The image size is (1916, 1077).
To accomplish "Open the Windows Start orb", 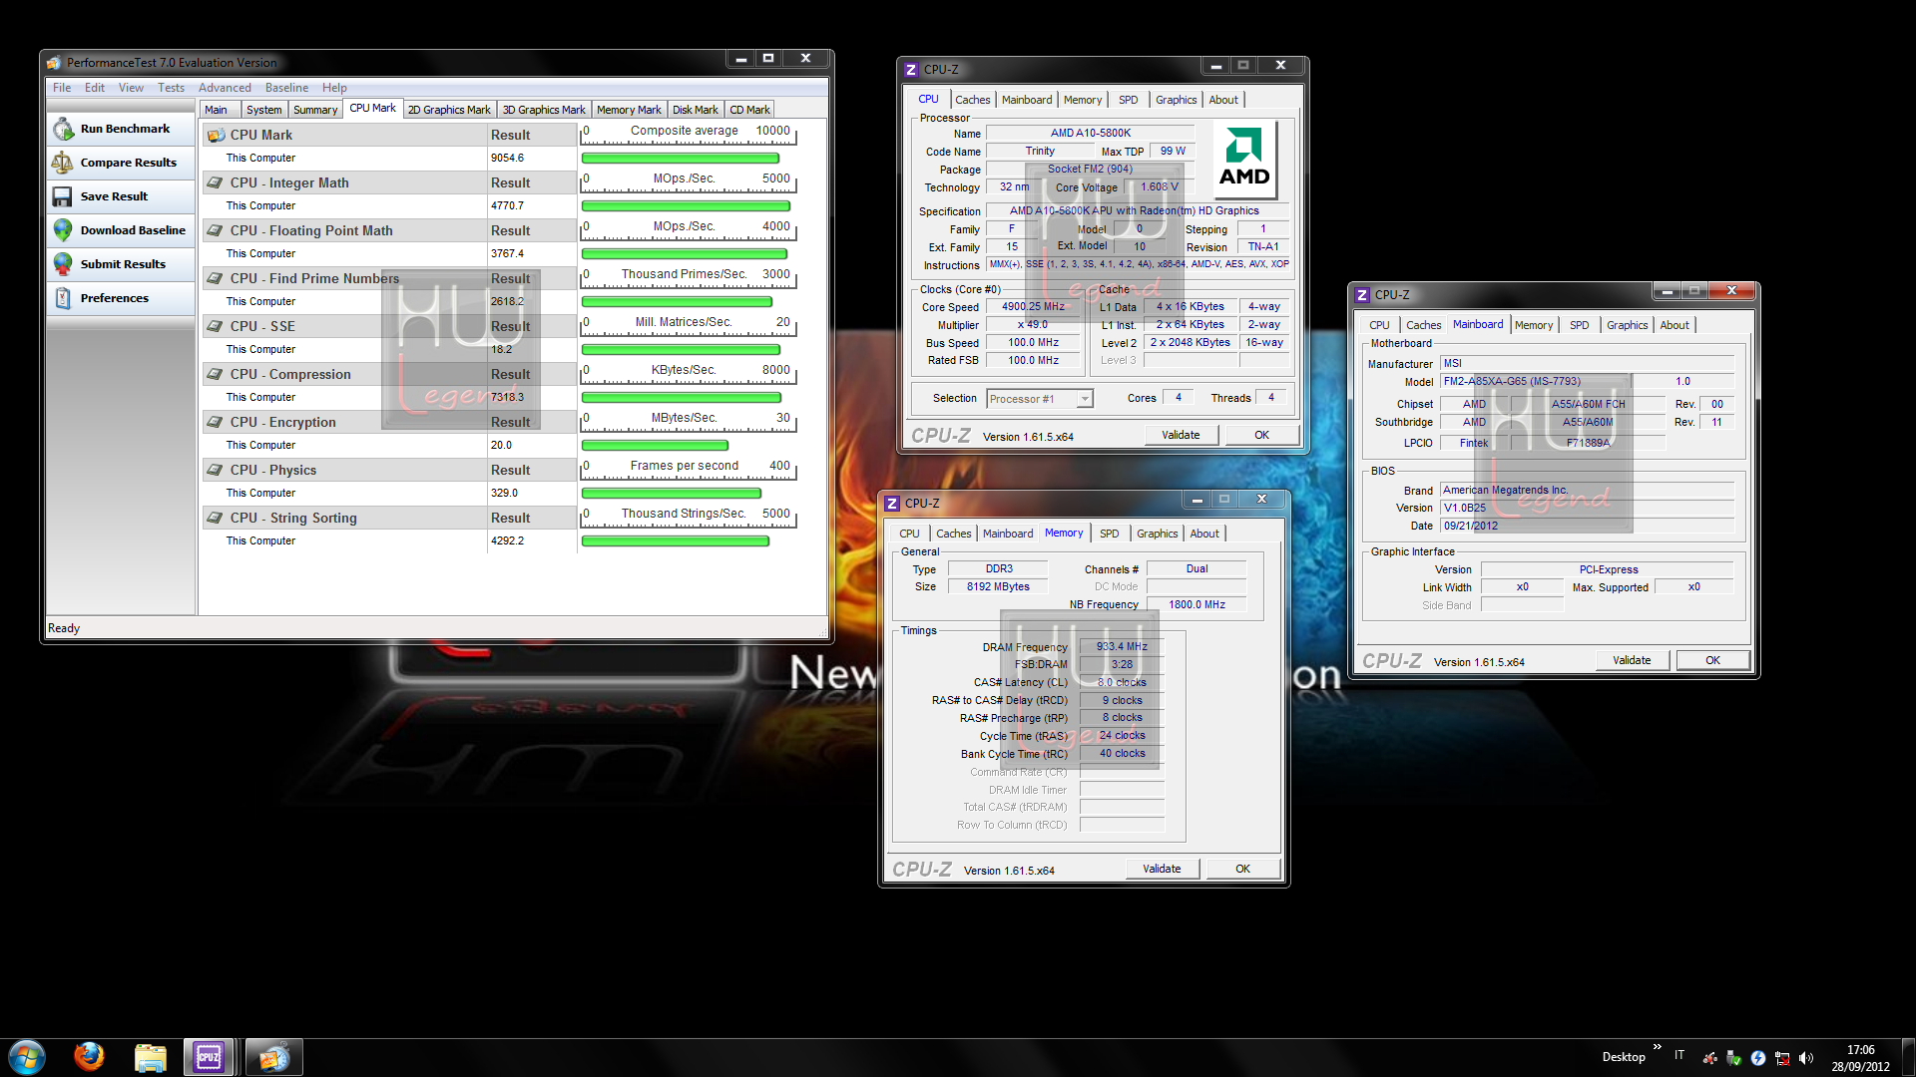I will click(x=27, y=1057).
